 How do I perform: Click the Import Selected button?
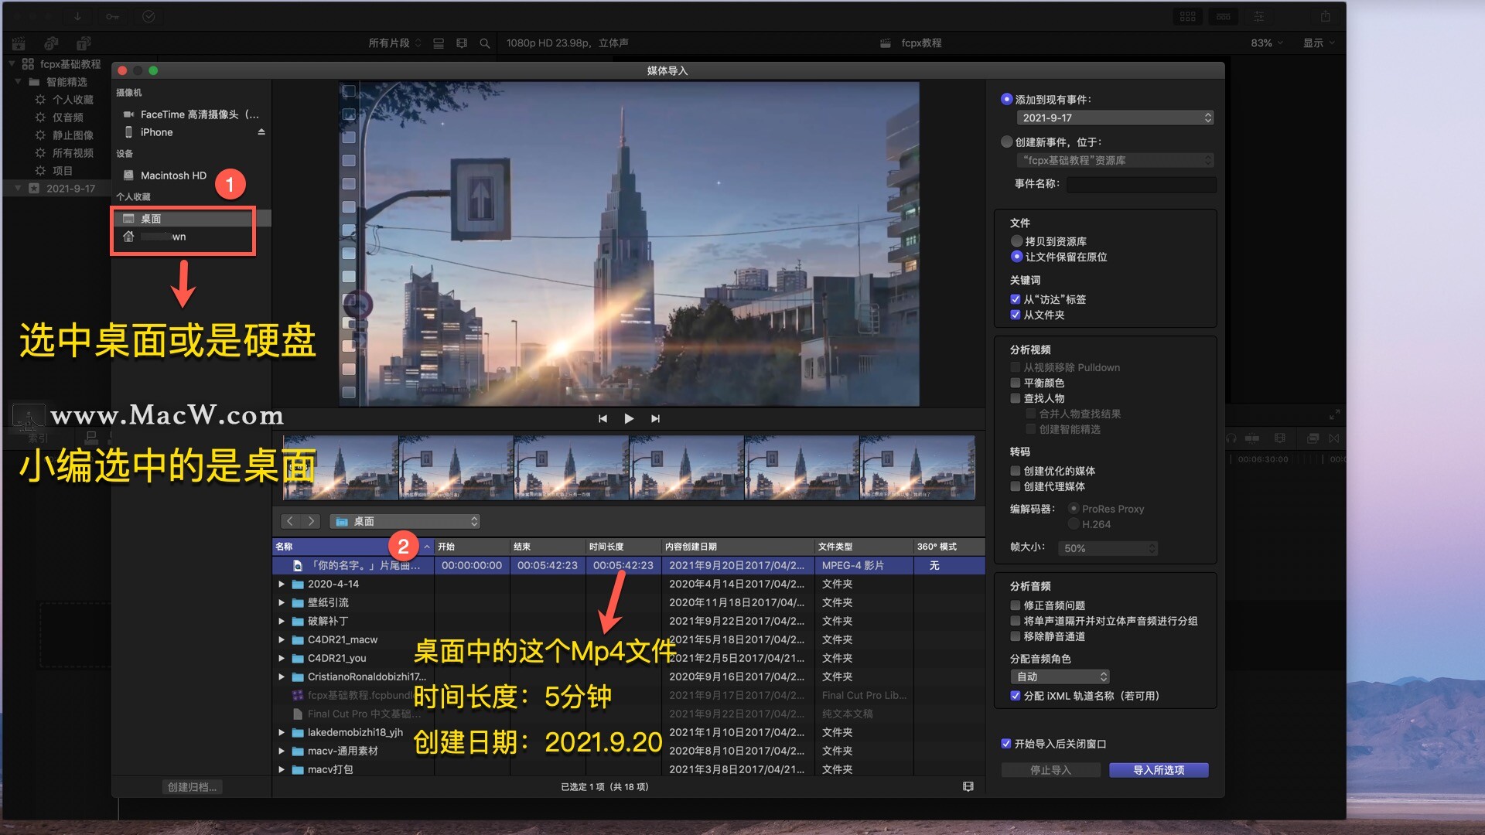click(1158, 770)
